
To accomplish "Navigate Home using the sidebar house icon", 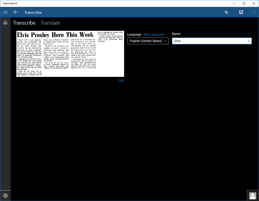I will (x=5, y=22).
